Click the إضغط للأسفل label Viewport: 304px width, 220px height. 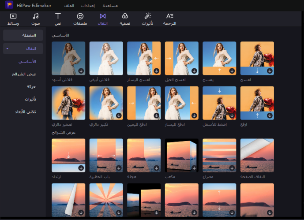pos(214,124)
